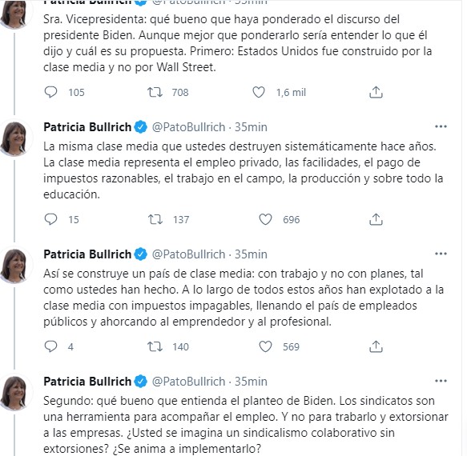467x456 pixels.
Task: Open the avatar beside 'Segundo: qué bueno' tweet
Action: point(15,393)
